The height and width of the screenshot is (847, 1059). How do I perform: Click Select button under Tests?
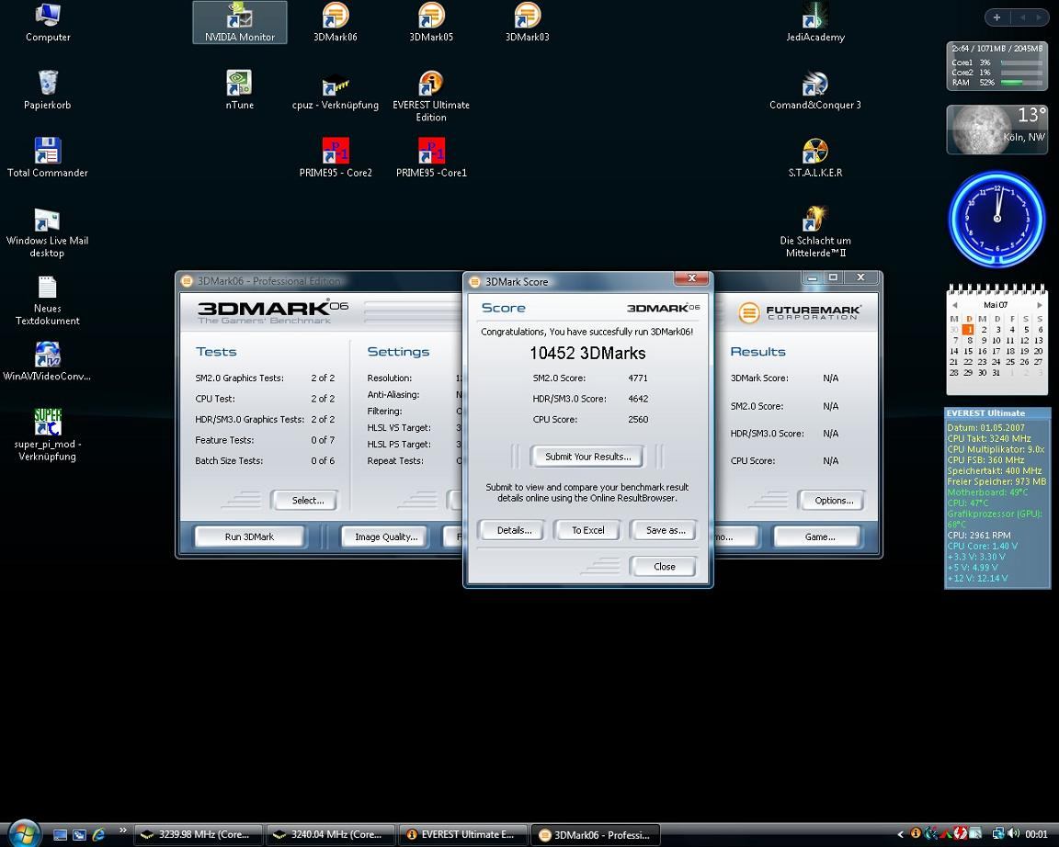(x=307, y=500)
